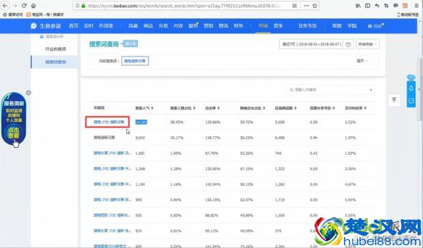
Task: Open the 学院 menu item
Action: 352,26
